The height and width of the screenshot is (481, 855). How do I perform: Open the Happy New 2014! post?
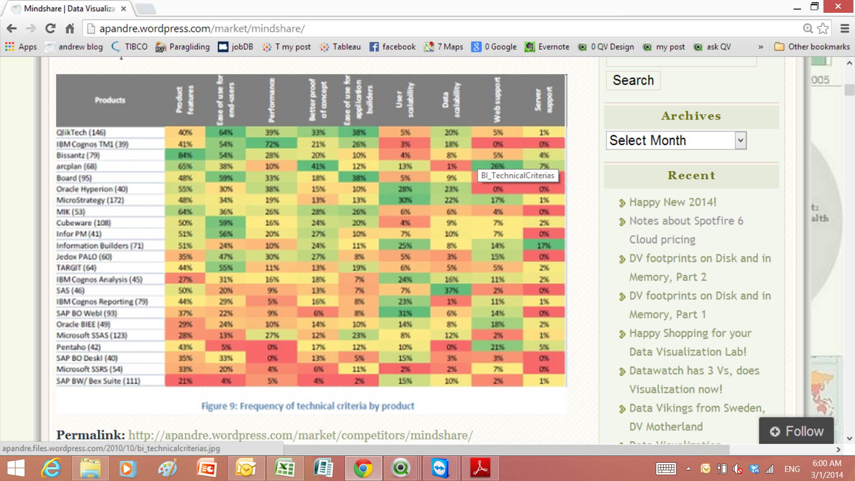[673, 202]
